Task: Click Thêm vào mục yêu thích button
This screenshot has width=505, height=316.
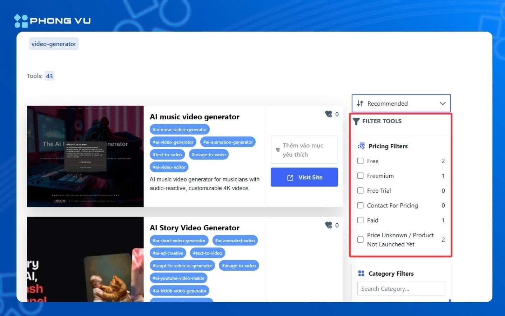Action: pos(304,150)
